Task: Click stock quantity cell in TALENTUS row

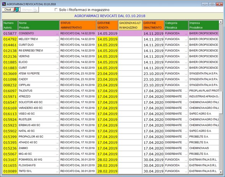Action: click(130, 91)
